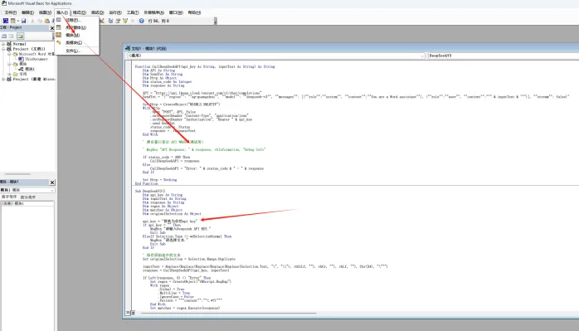This screenshot has width=579, height=331.
Task: Toggle Design Mode toolbar icon
Action: tap(102, 21)
